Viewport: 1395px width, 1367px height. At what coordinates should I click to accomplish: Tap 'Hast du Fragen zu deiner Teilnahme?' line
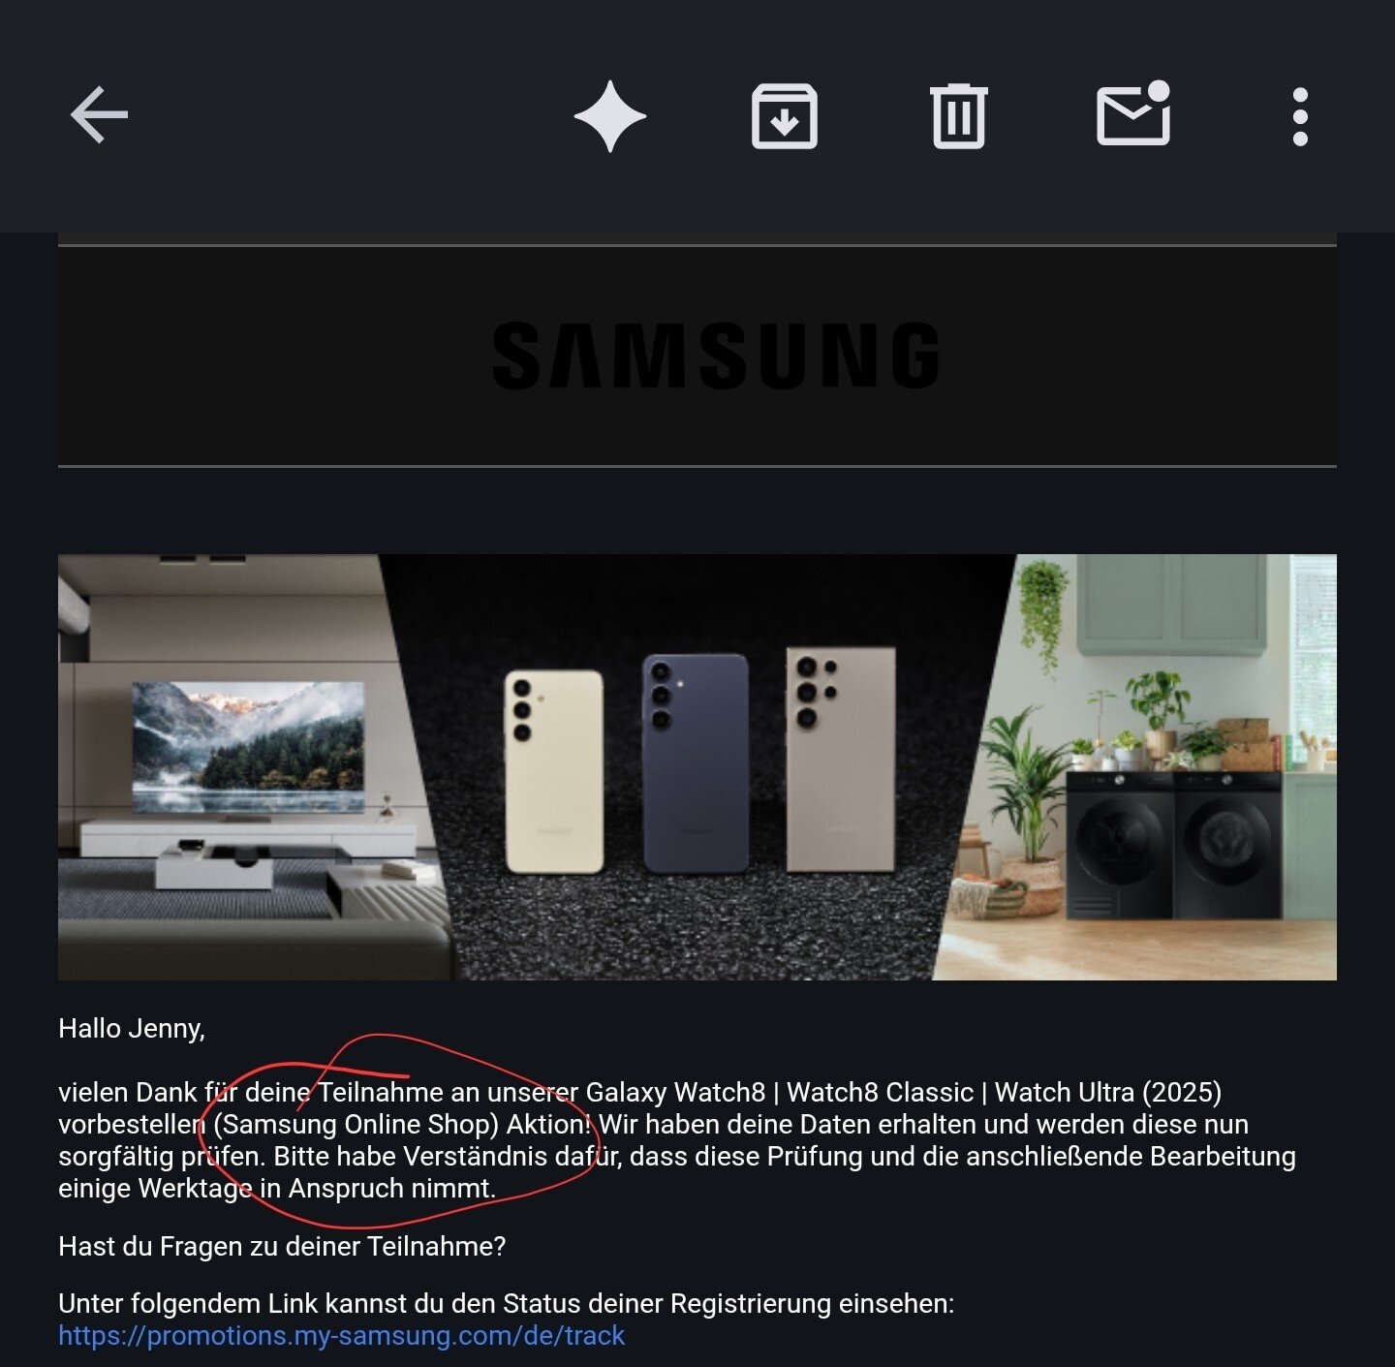[x=282, y=1246]
